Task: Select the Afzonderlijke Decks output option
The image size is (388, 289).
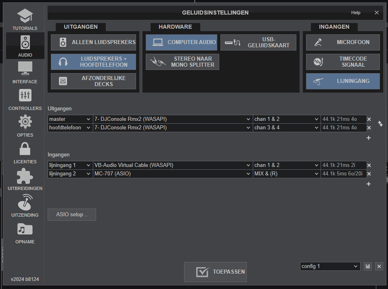Action: click(x=94, y=81)
